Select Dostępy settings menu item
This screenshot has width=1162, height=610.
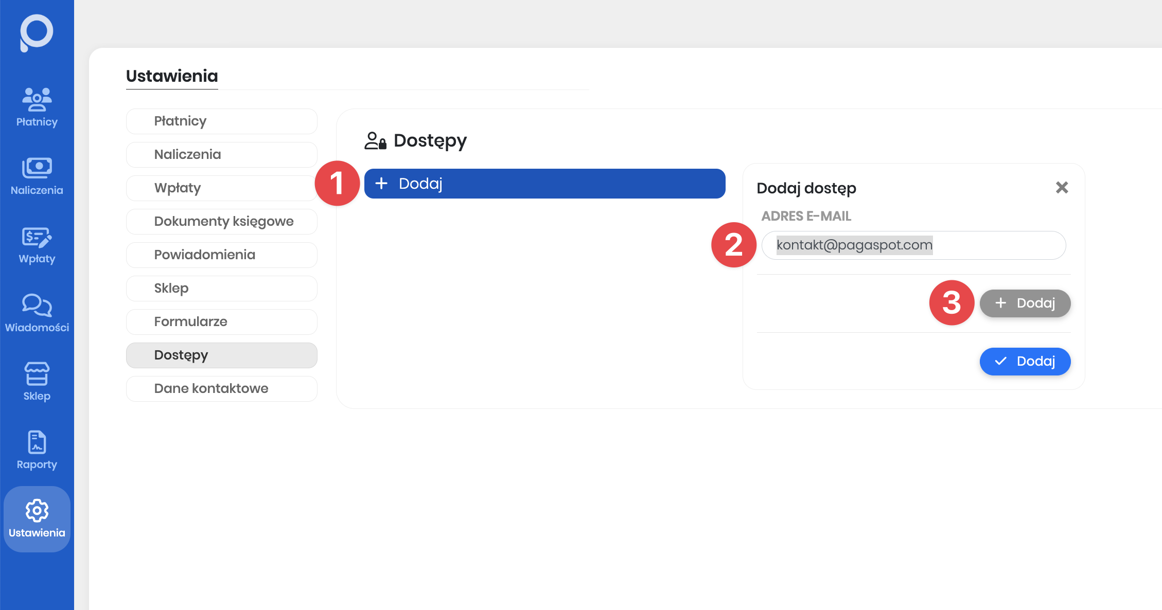coord(221,355)
